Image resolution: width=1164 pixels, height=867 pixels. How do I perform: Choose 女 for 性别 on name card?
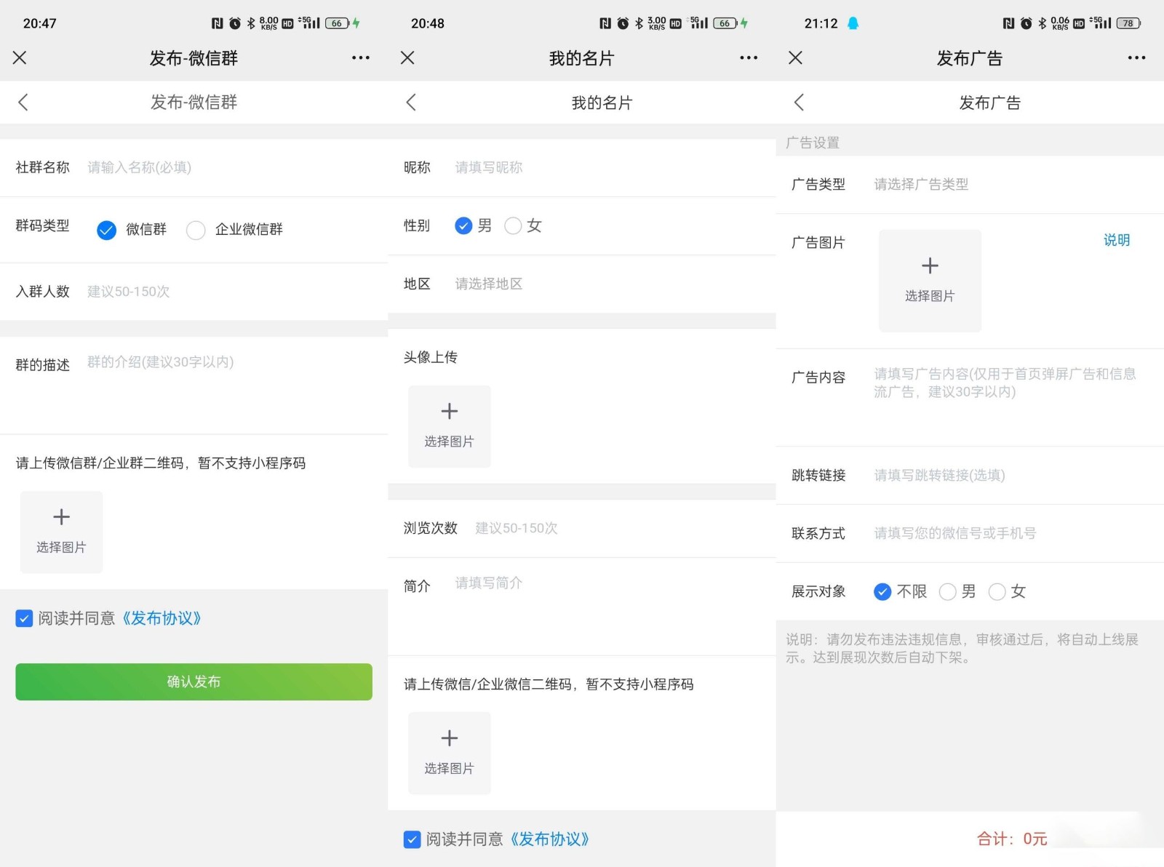(x=513, y=226)
